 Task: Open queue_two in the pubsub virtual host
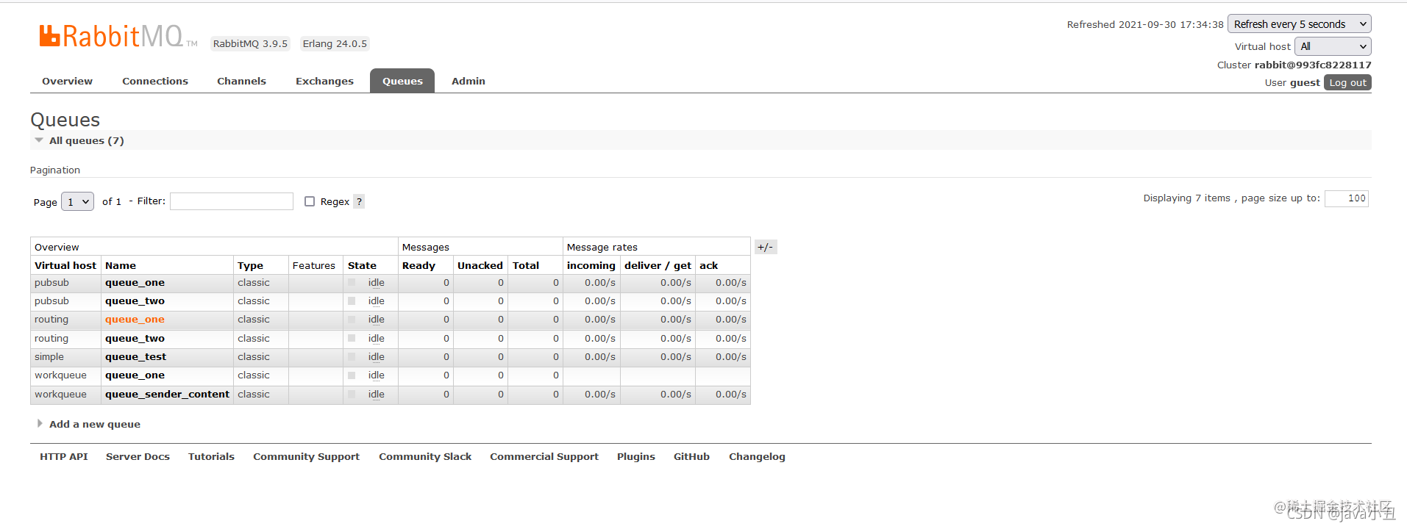click(135, 301)
